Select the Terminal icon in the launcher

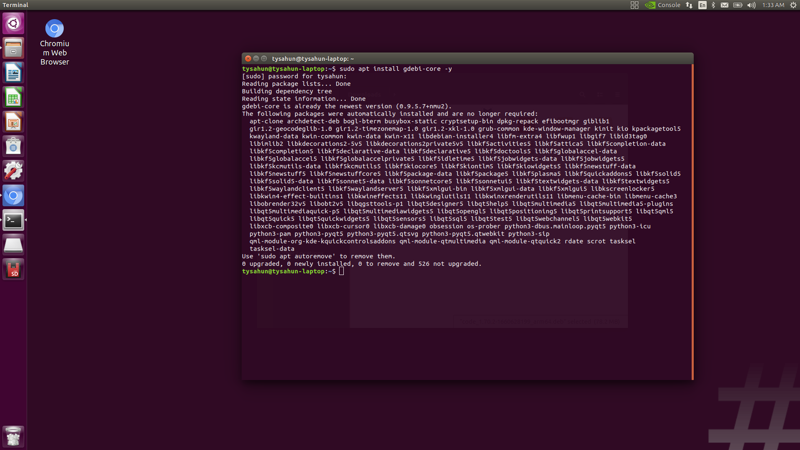click(x=13, y=220)
